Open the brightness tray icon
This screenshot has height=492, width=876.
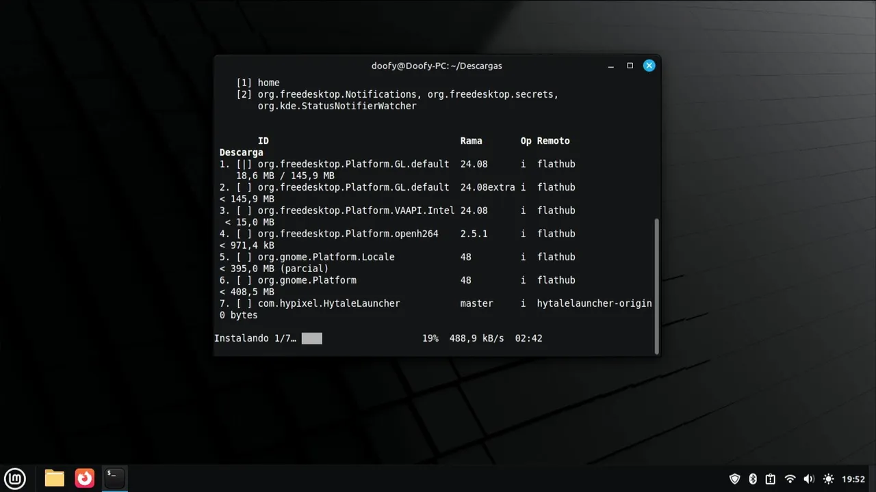point(828,479)
